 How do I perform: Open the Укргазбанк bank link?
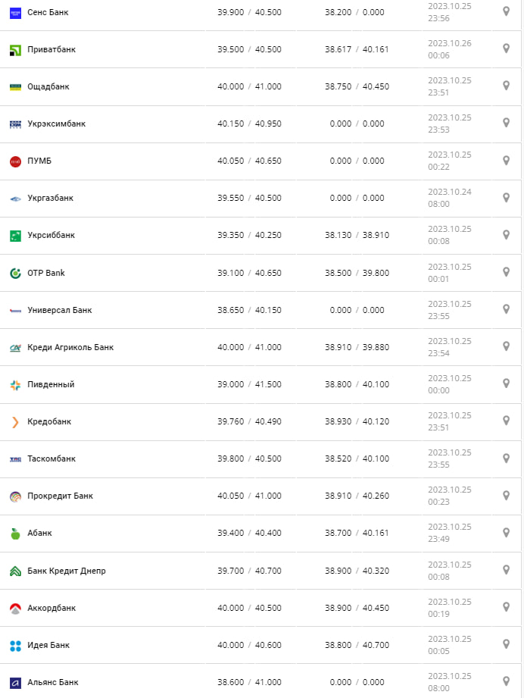(x=50, y=198)
